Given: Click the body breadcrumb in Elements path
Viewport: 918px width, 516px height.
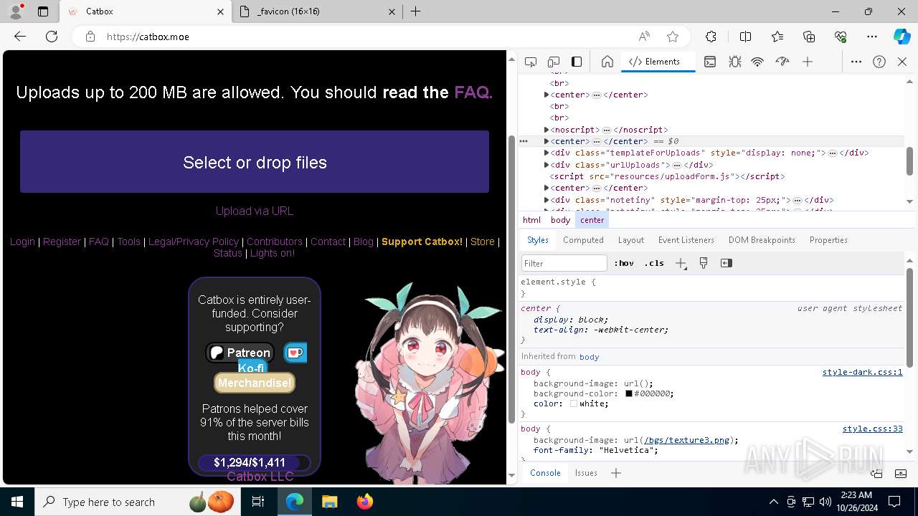Looking at the screenshot, I should (560, 220).
